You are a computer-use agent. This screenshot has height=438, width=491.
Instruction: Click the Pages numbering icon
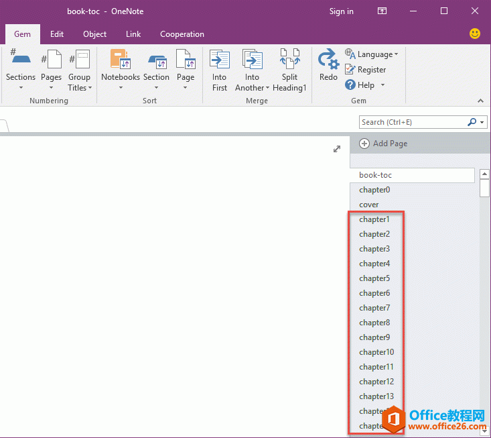[x=51, y=61]
